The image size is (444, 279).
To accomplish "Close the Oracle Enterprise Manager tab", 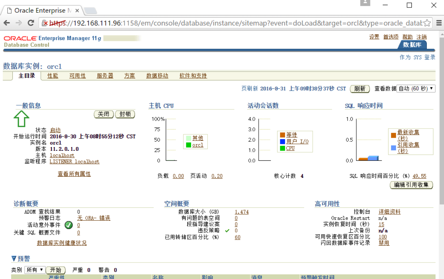I will coord(77,11).
